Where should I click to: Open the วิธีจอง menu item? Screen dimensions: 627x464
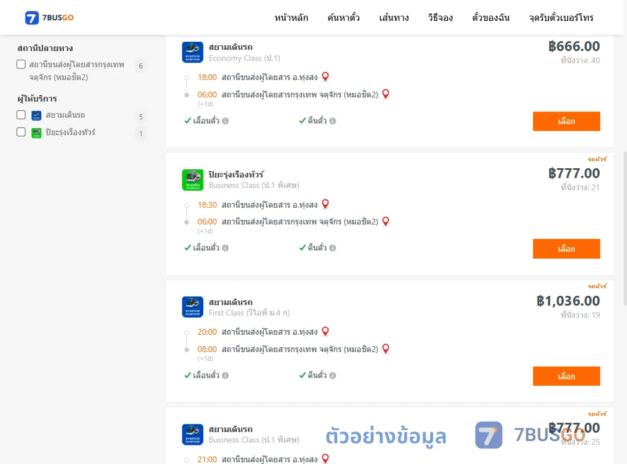point(440,17)
